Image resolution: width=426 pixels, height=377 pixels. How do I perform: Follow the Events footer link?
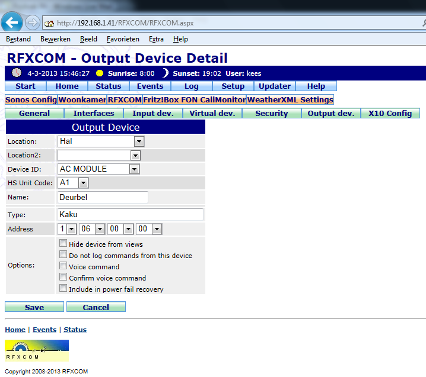44,330
